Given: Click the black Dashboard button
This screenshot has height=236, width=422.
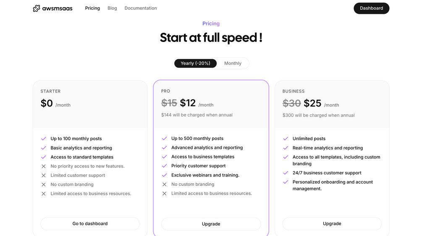Looking at the screenshot, I should click(x=371, y=8).
